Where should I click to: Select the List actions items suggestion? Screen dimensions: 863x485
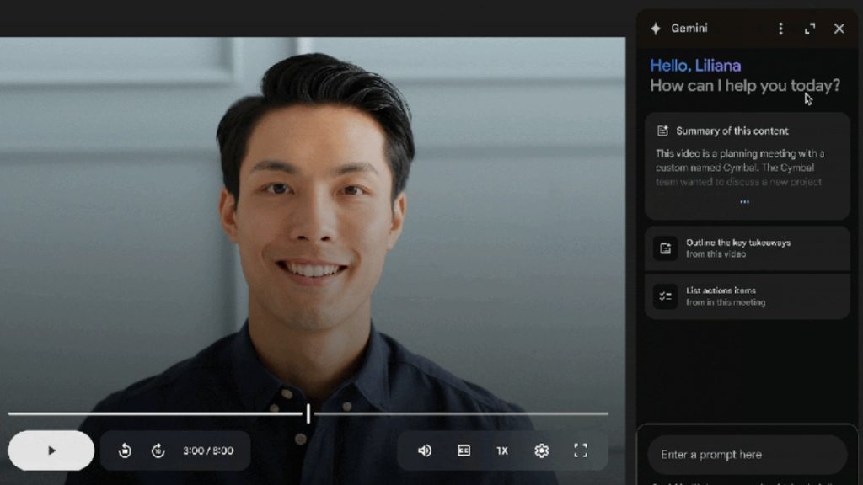[747, 296]
